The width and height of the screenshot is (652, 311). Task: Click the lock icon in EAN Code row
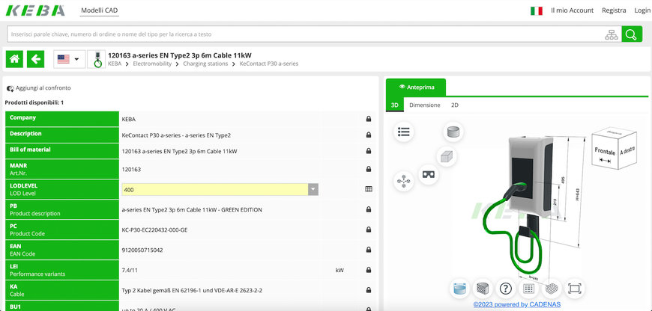point(369,250)
